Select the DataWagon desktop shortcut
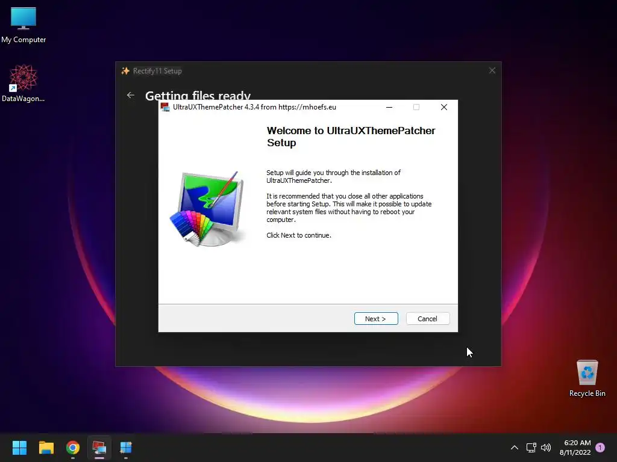 tap(23, 83)
